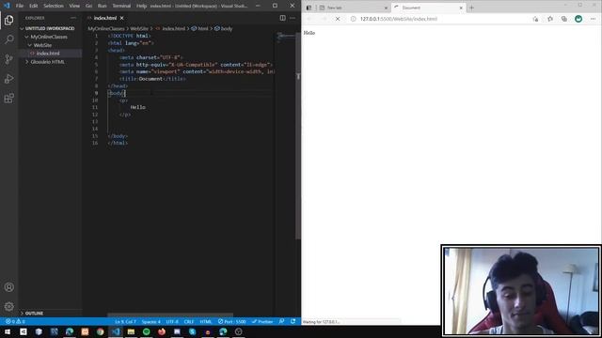602x338 pixels.
Task: Click errors and warnings count in status bar
Action: tap(15, 321)
